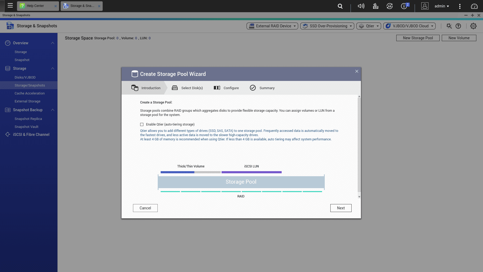Click the Storage Pool diagram block

click(241, 182)
